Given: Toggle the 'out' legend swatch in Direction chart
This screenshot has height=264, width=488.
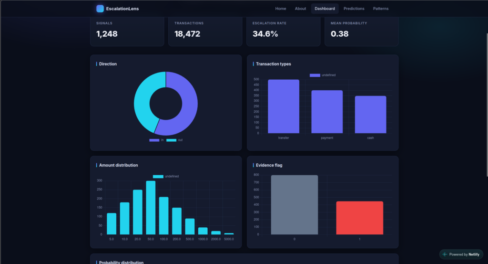Looking at the screenshot, I should point(171,140).
